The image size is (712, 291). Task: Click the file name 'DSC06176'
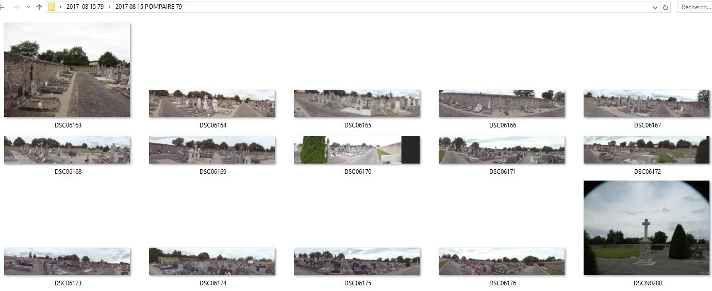click(x=503, y=283)
